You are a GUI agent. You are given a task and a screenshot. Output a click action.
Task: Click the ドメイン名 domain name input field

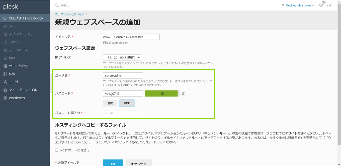136,36
